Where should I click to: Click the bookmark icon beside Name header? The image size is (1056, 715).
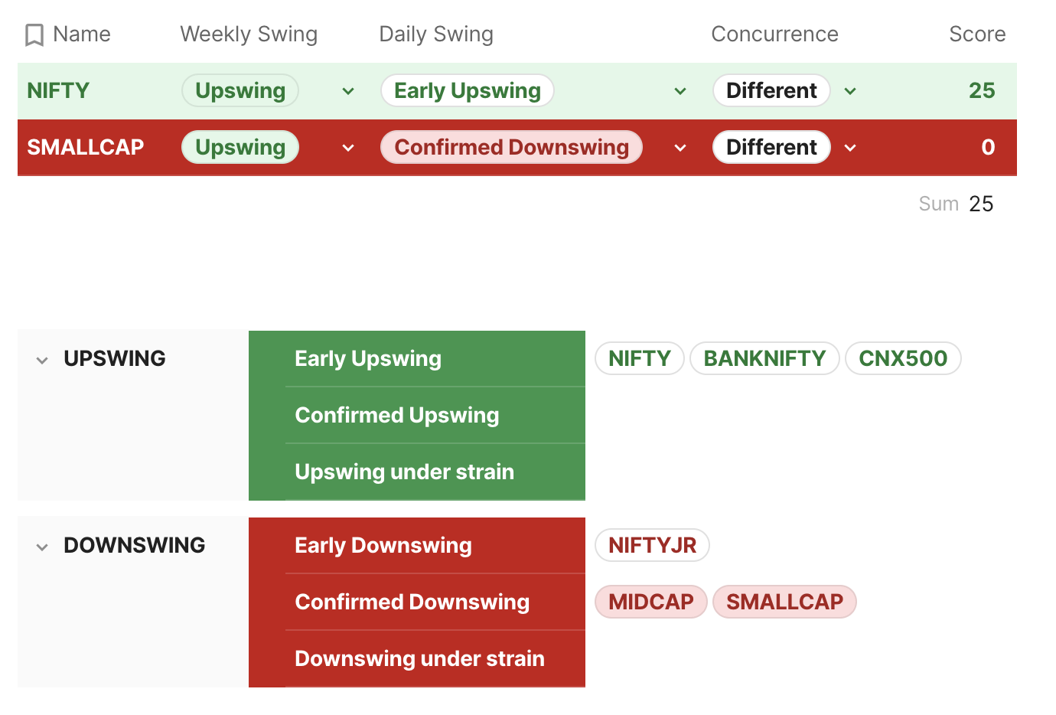tap(34, 35)
